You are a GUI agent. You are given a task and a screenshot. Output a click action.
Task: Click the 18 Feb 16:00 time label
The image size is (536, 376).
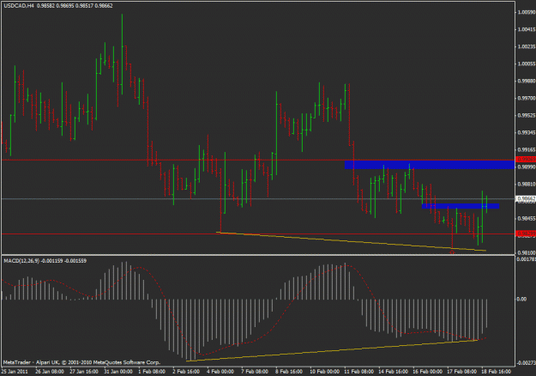tap(496, 371)
